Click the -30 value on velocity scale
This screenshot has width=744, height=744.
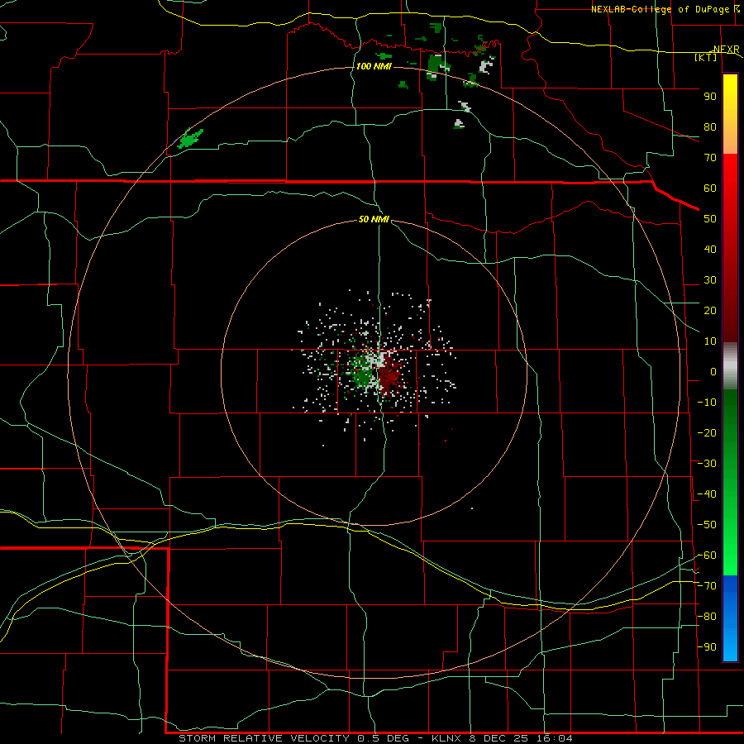click(707, 464)
